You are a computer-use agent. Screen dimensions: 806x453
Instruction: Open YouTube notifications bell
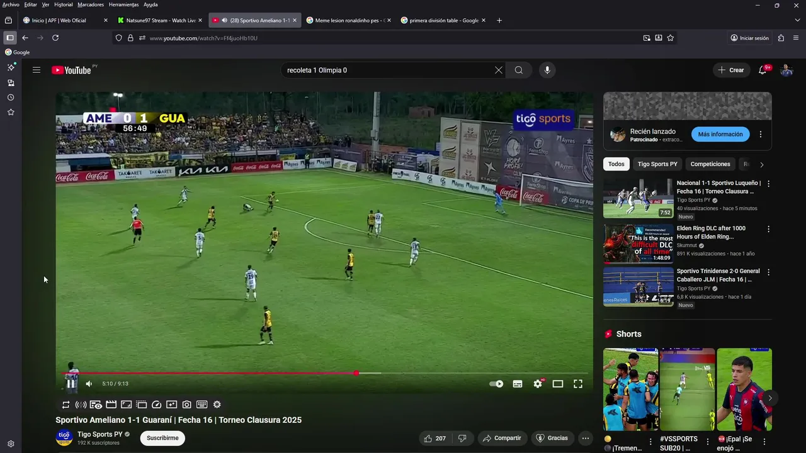(763, 70)
